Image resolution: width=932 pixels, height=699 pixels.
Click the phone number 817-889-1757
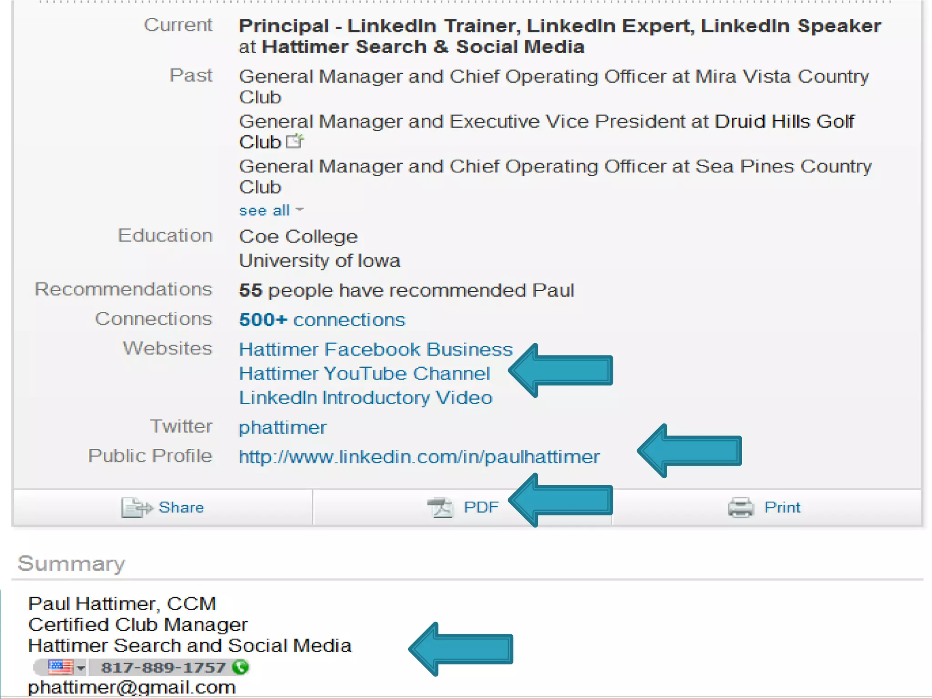[x=163, y=668]
